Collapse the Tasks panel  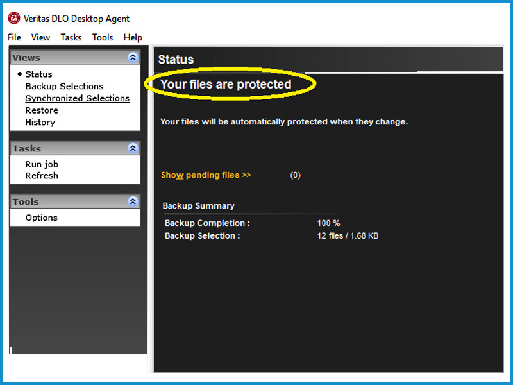click(133, 148)
